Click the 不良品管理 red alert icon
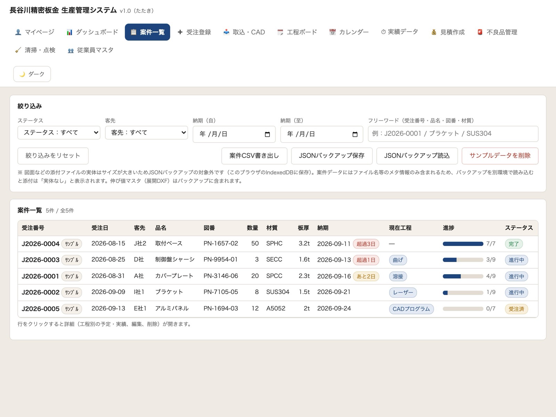The image size is (556, 417). (x=480, y=32)
